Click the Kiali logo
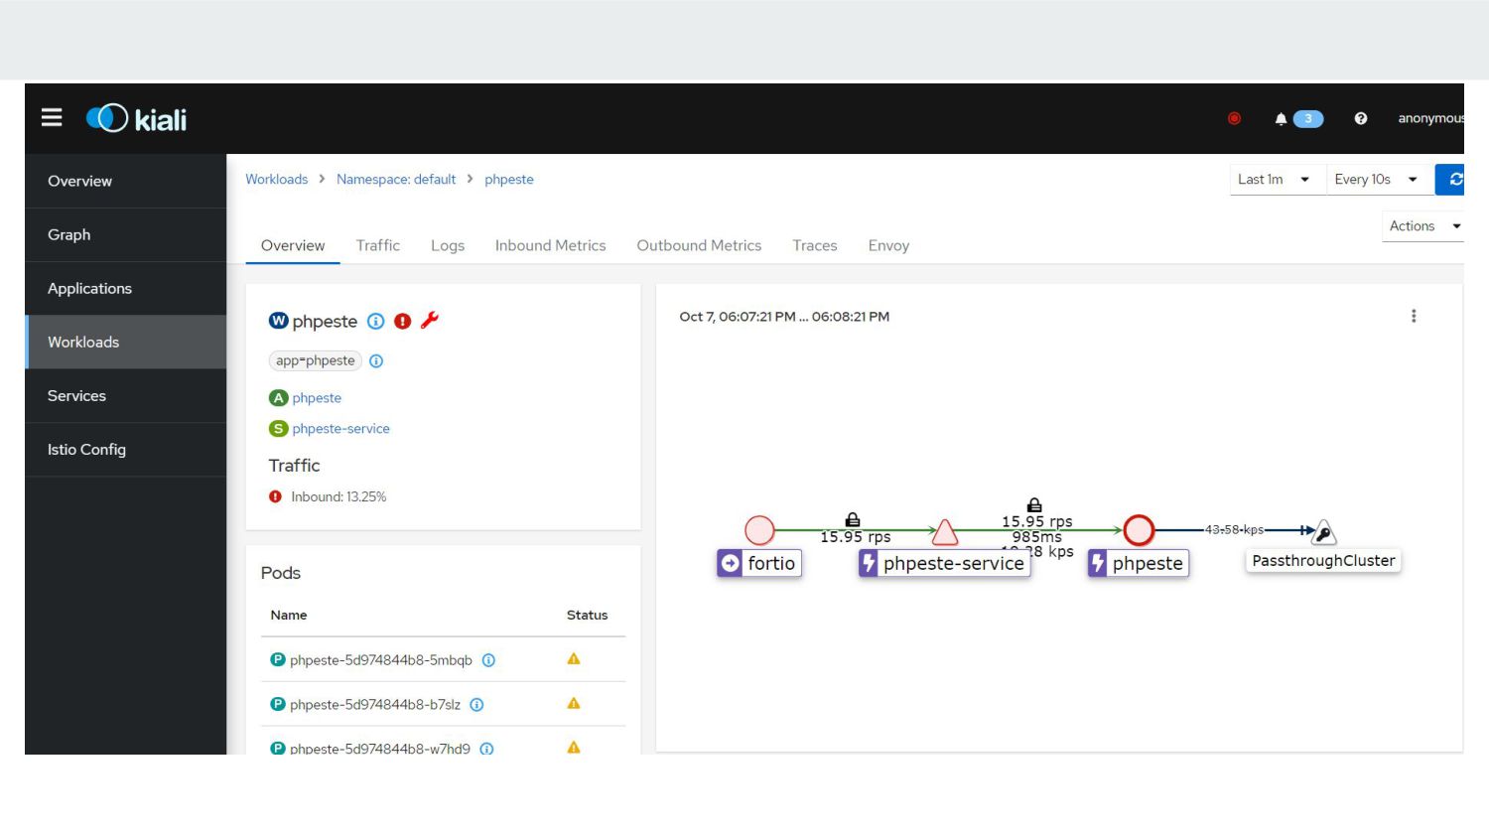Image resolution: width=1489 pixels, height=838 pixels. click(137, 119)
